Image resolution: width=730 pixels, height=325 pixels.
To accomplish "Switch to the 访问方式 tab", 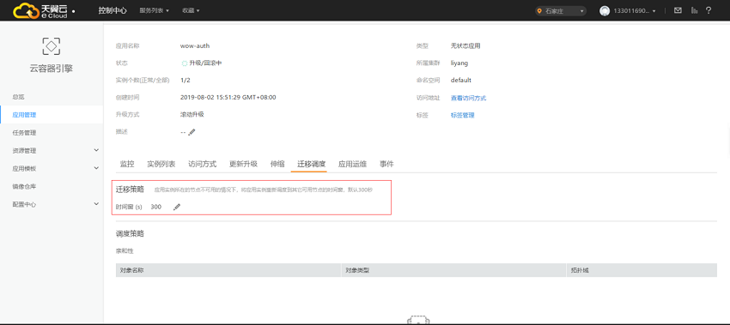I will click(203, 164).
